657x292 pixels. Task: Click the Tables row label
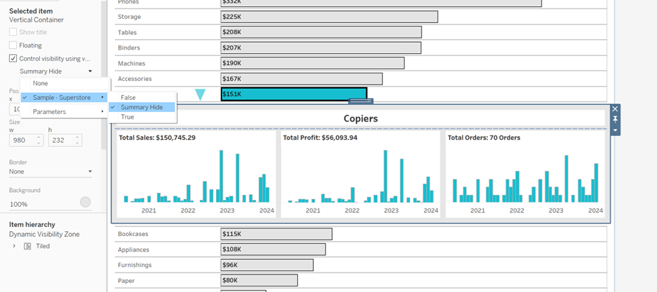pyautogui.click(x=127, y=32)
